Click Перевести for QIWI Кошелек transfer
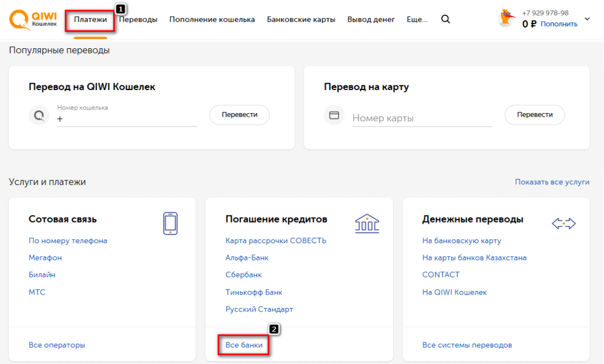Screen dimensions: 604x364 [239, 115]
